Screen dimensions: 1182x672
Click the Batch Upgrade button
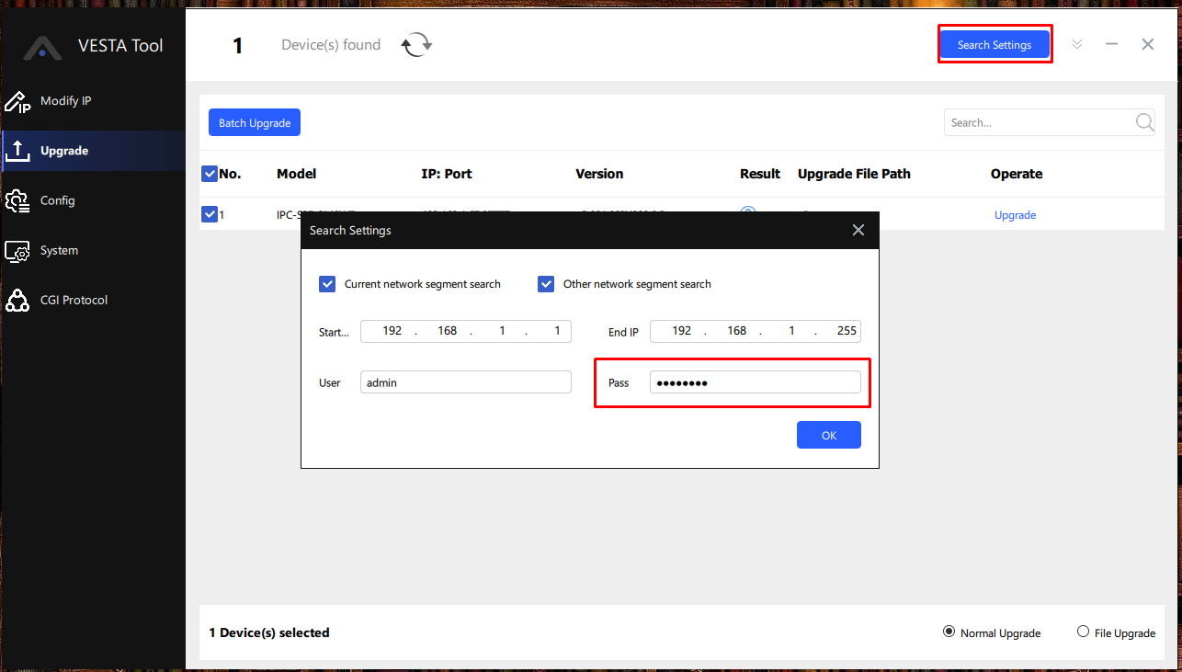(255, 123)
